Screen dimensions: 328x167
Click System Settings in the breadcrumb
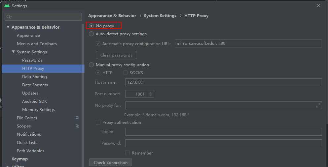pos(160,15)
